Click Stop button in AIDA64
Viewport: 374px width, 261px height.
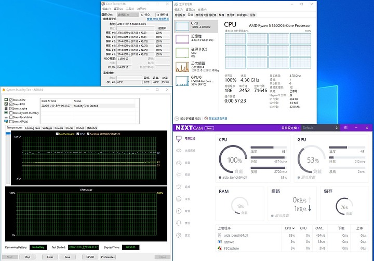coord(28,257)
